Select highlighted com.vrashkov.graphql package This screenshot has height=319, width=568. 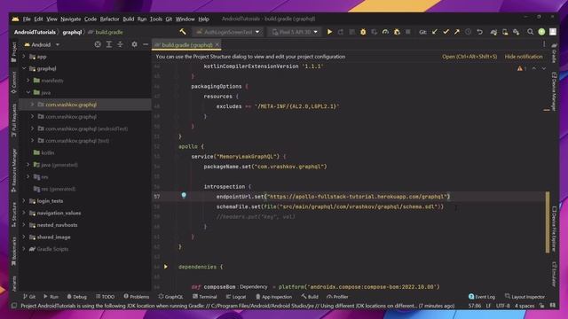pyautogui.click(x=85, y=105)
